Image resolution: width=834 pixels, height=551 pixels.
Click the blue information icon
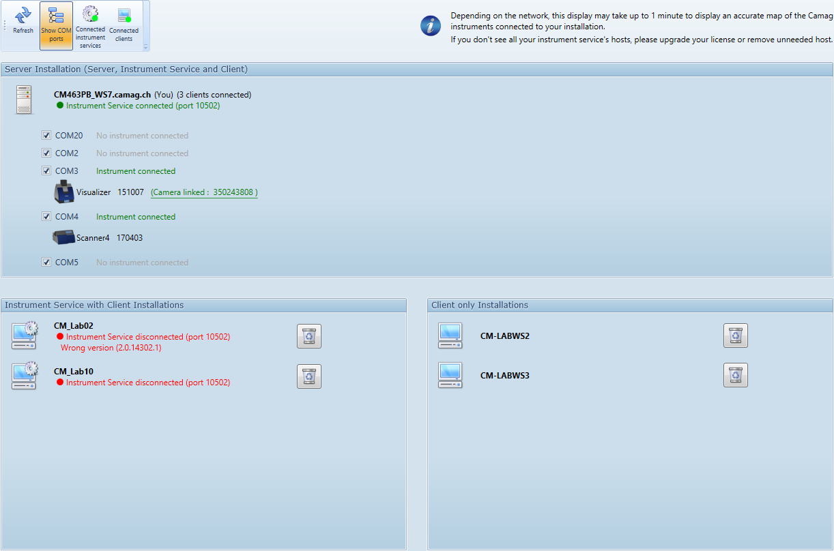431,26
